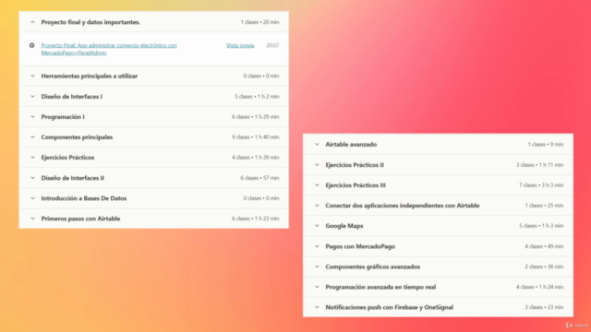
Task: Click Conectar dos aplicaciones independientes con Airtable title
Action: 403,206
